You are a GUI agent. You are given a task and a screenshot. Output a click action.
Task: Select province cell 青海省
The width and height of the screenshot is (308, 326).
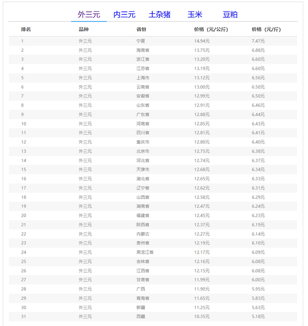(x=143, y=298)
